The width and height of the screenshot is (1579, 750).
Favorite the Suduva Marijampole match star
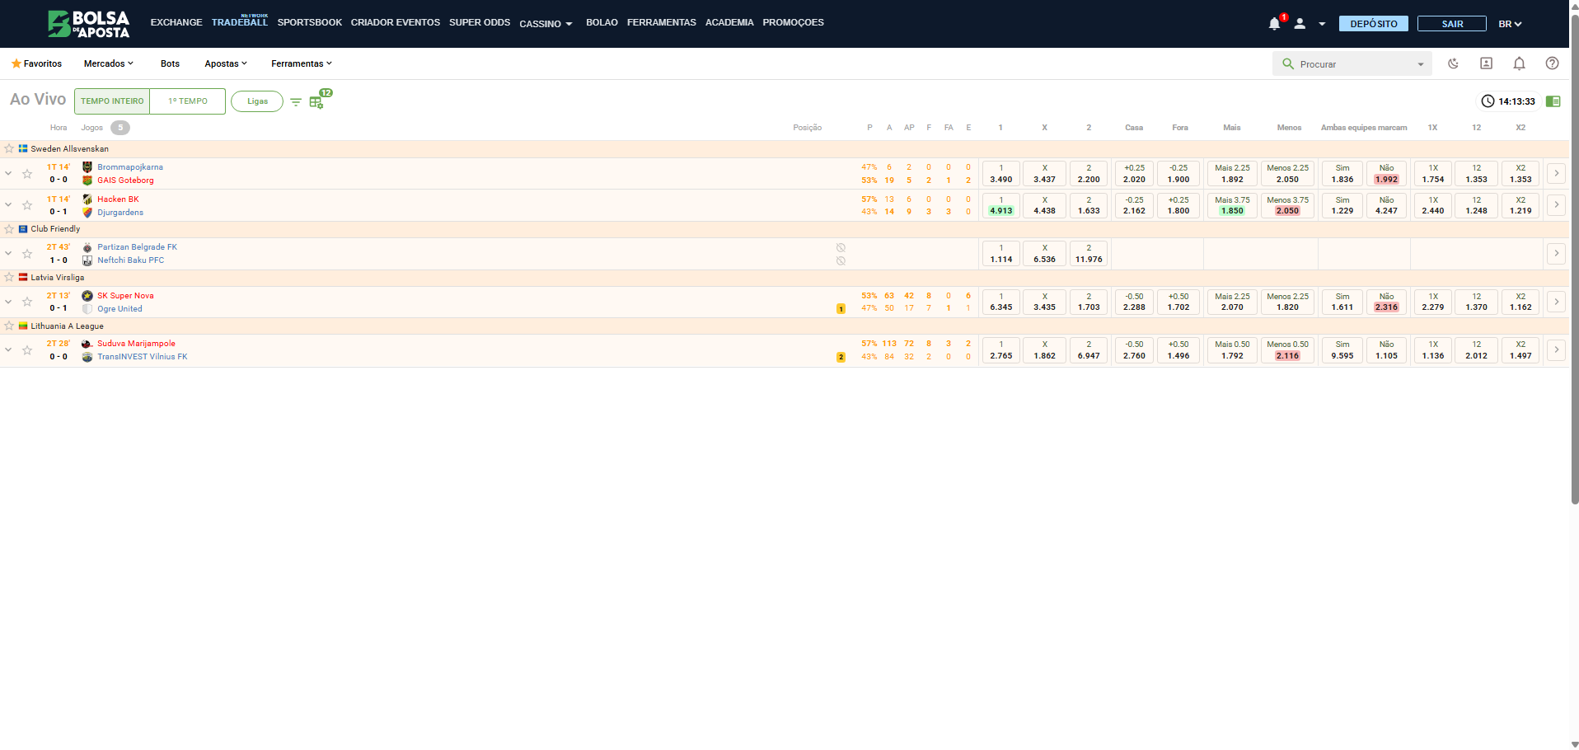[x=27, y=350]
